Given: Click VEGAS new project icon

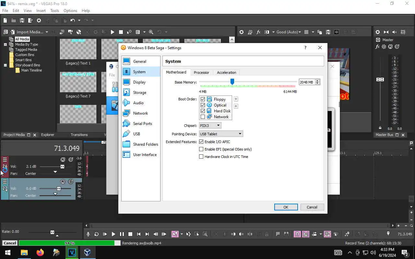Looking at the screenshot, I should [5, 20].
